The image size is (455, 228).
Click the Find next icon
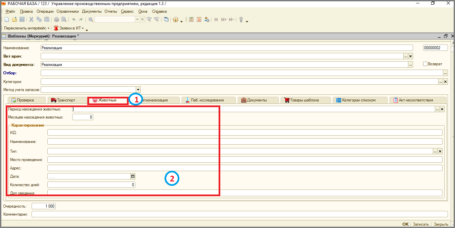(149, 19)
